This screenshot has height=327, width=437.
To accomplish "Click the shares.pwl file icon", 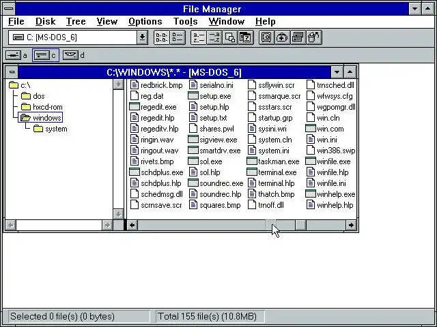I will (x=193, y=129).
